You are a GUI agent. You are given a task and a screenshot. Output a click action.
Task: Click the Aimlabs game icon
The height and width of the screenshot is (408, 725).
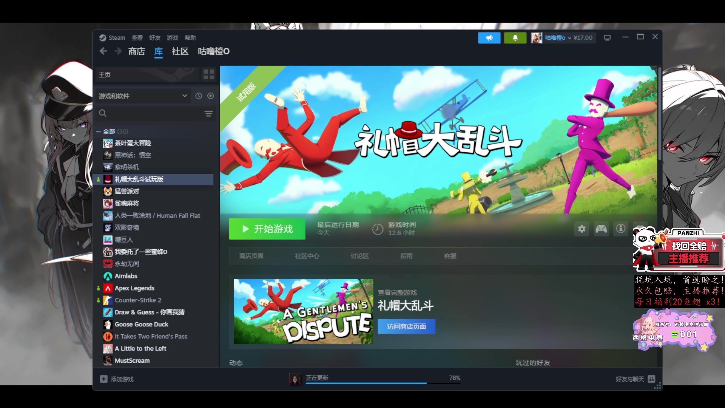[x=108, y=276]
